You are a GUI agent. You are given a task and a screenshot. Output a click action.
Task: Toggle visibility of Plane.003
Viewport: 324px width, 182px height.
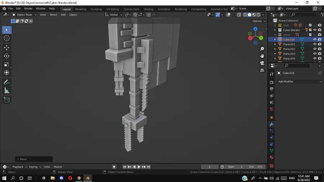315,54
